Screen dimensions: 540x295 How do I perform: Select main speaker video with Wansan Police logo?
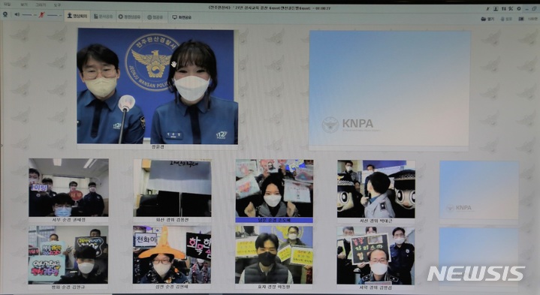click(x=158, y=86)
